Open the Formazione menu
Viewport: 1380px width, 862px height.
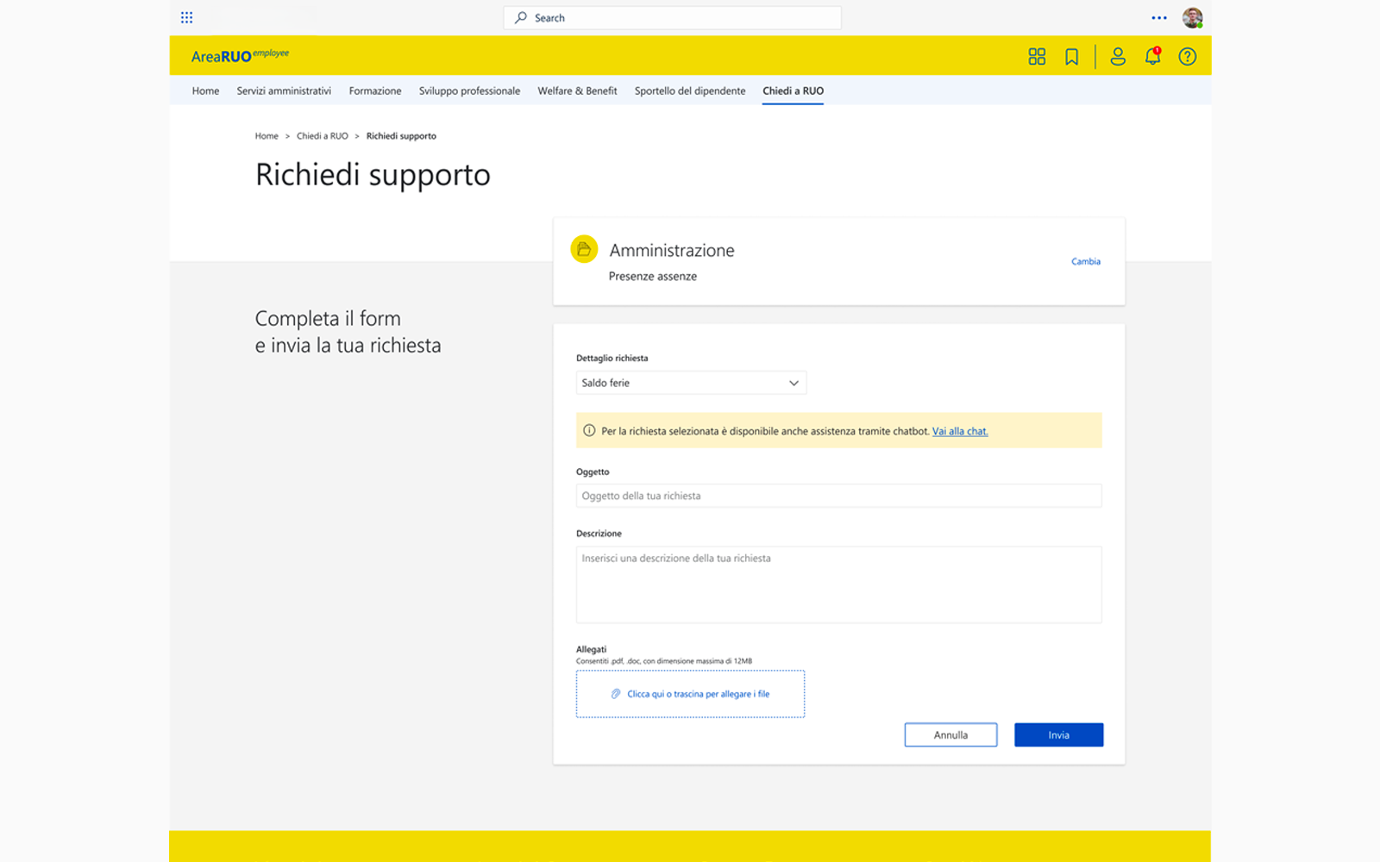pyautogui.click(x=375, y=91)
